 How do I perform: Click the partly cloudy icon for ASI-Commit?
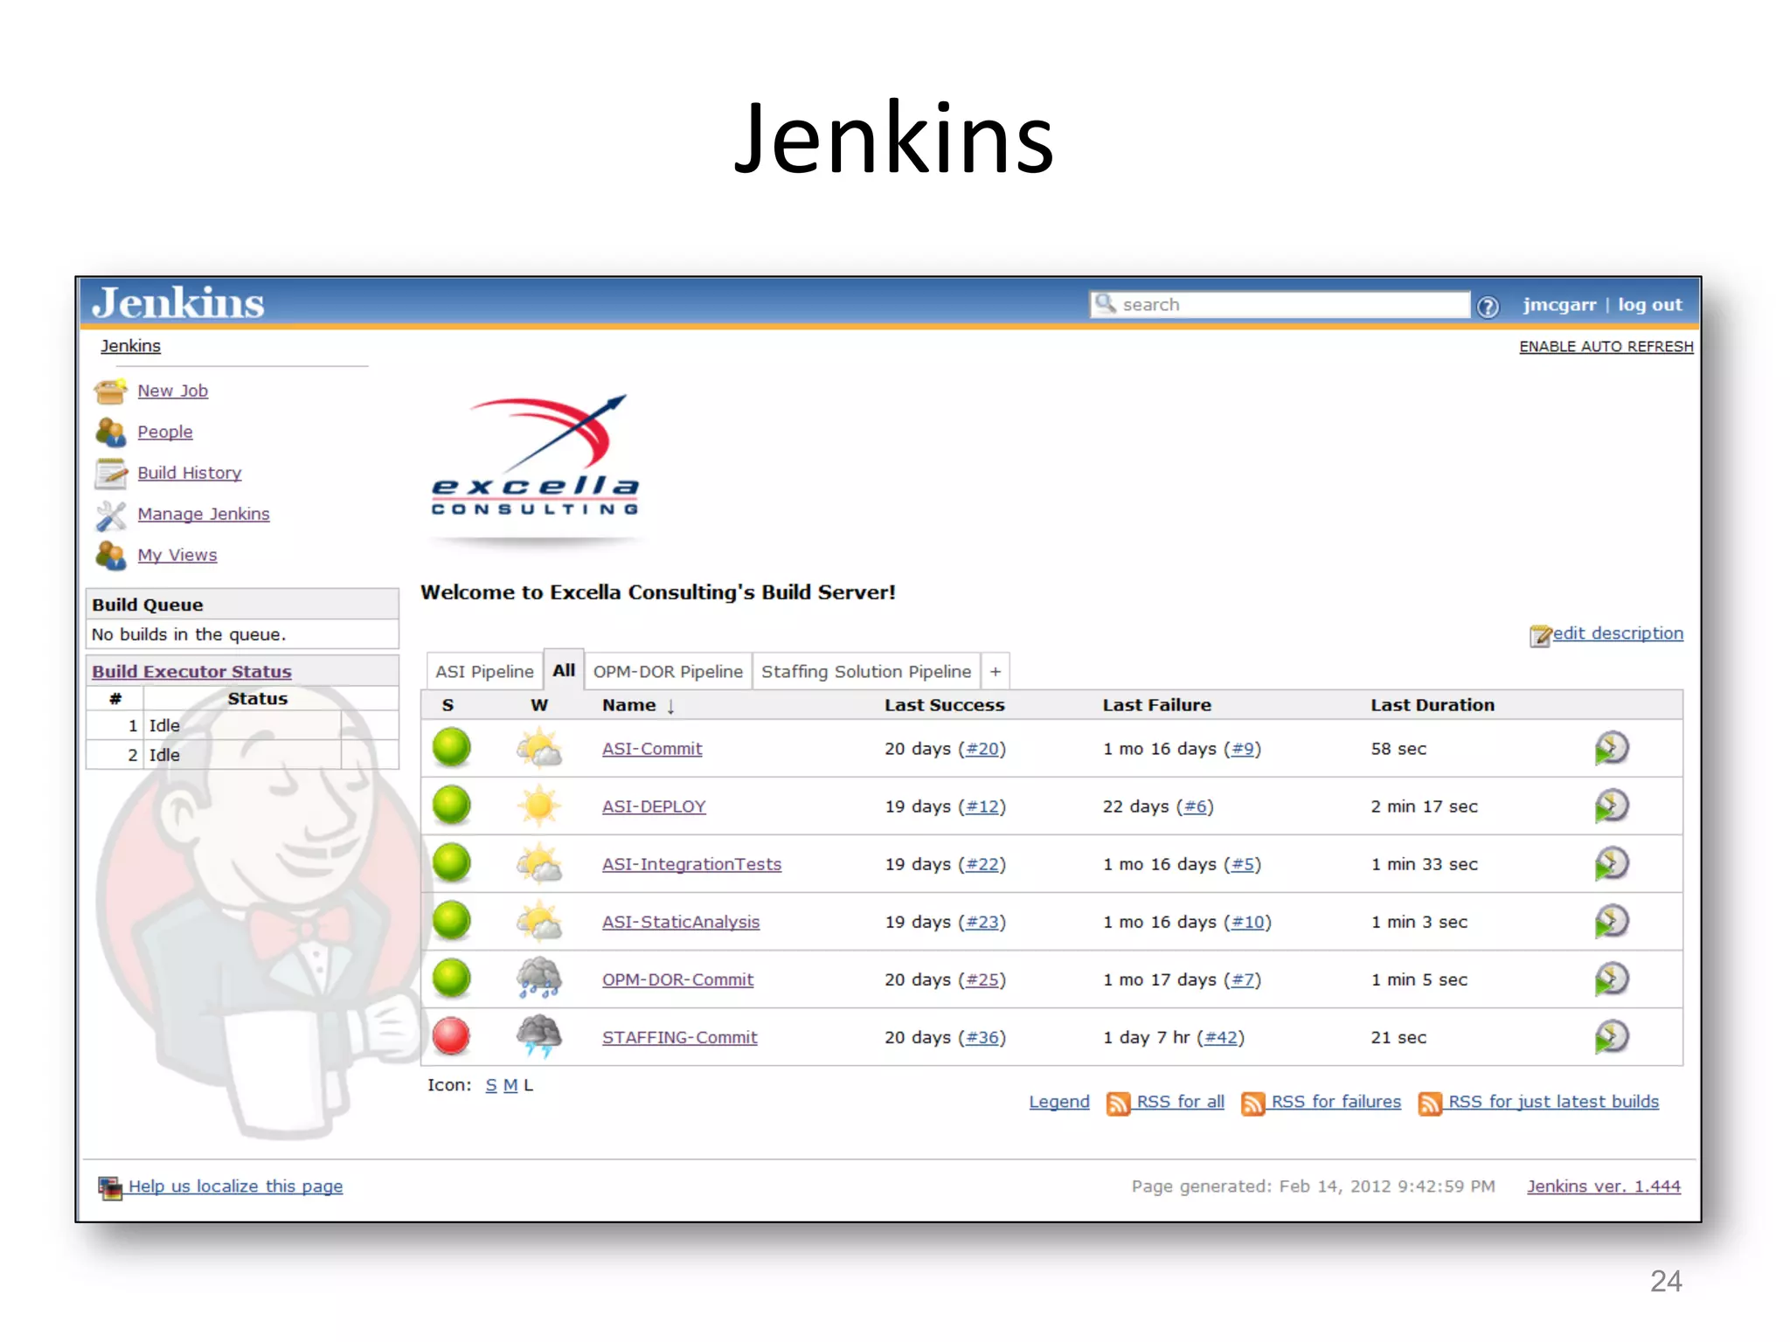pos(539,748)
